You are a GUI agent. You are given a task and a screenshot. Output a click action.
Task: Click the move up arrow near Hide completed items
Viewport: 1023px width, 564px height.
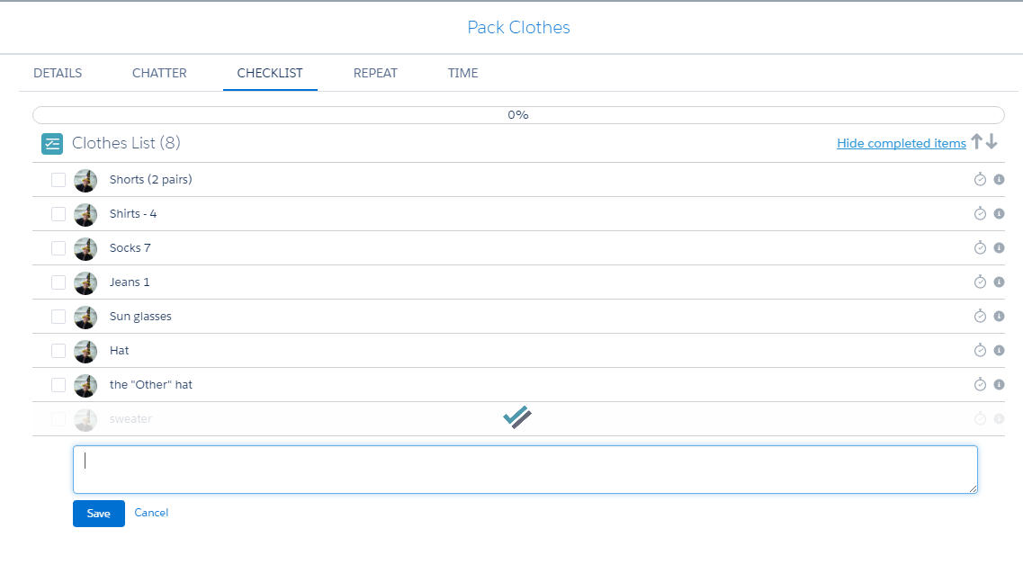[x=976, y=142]
